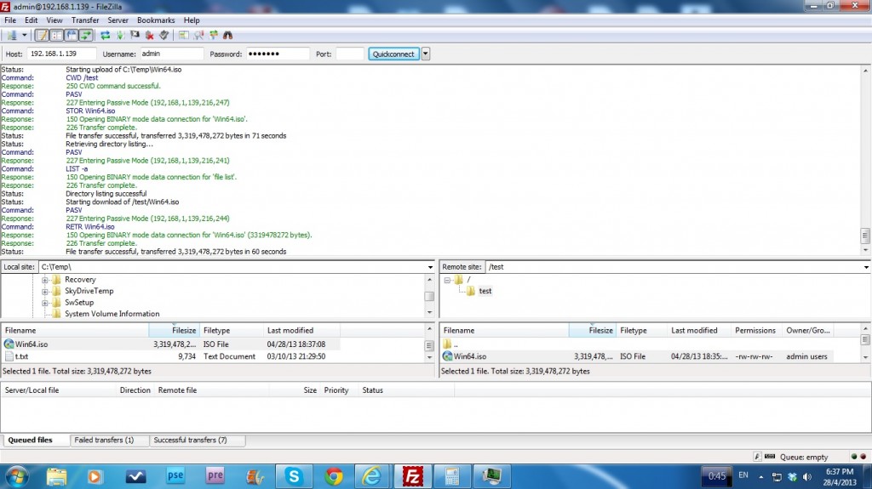Screen dimensions: 872x489
Task: Open the Remote site path dropdown
Action: click(x=866, y=267)
